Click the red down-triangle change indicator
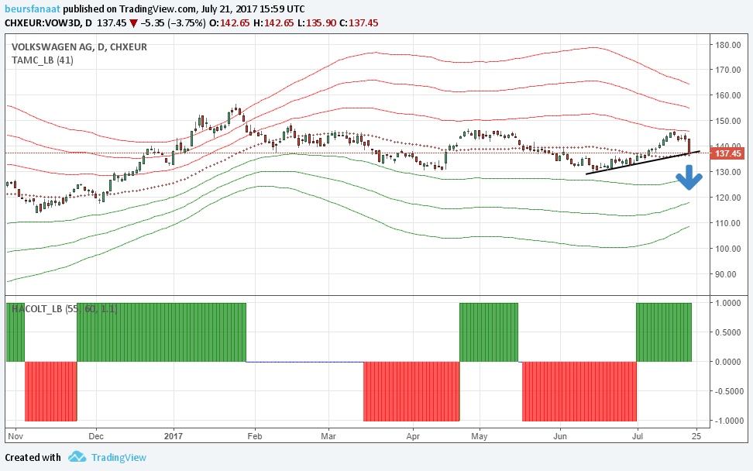 (133, 23)
